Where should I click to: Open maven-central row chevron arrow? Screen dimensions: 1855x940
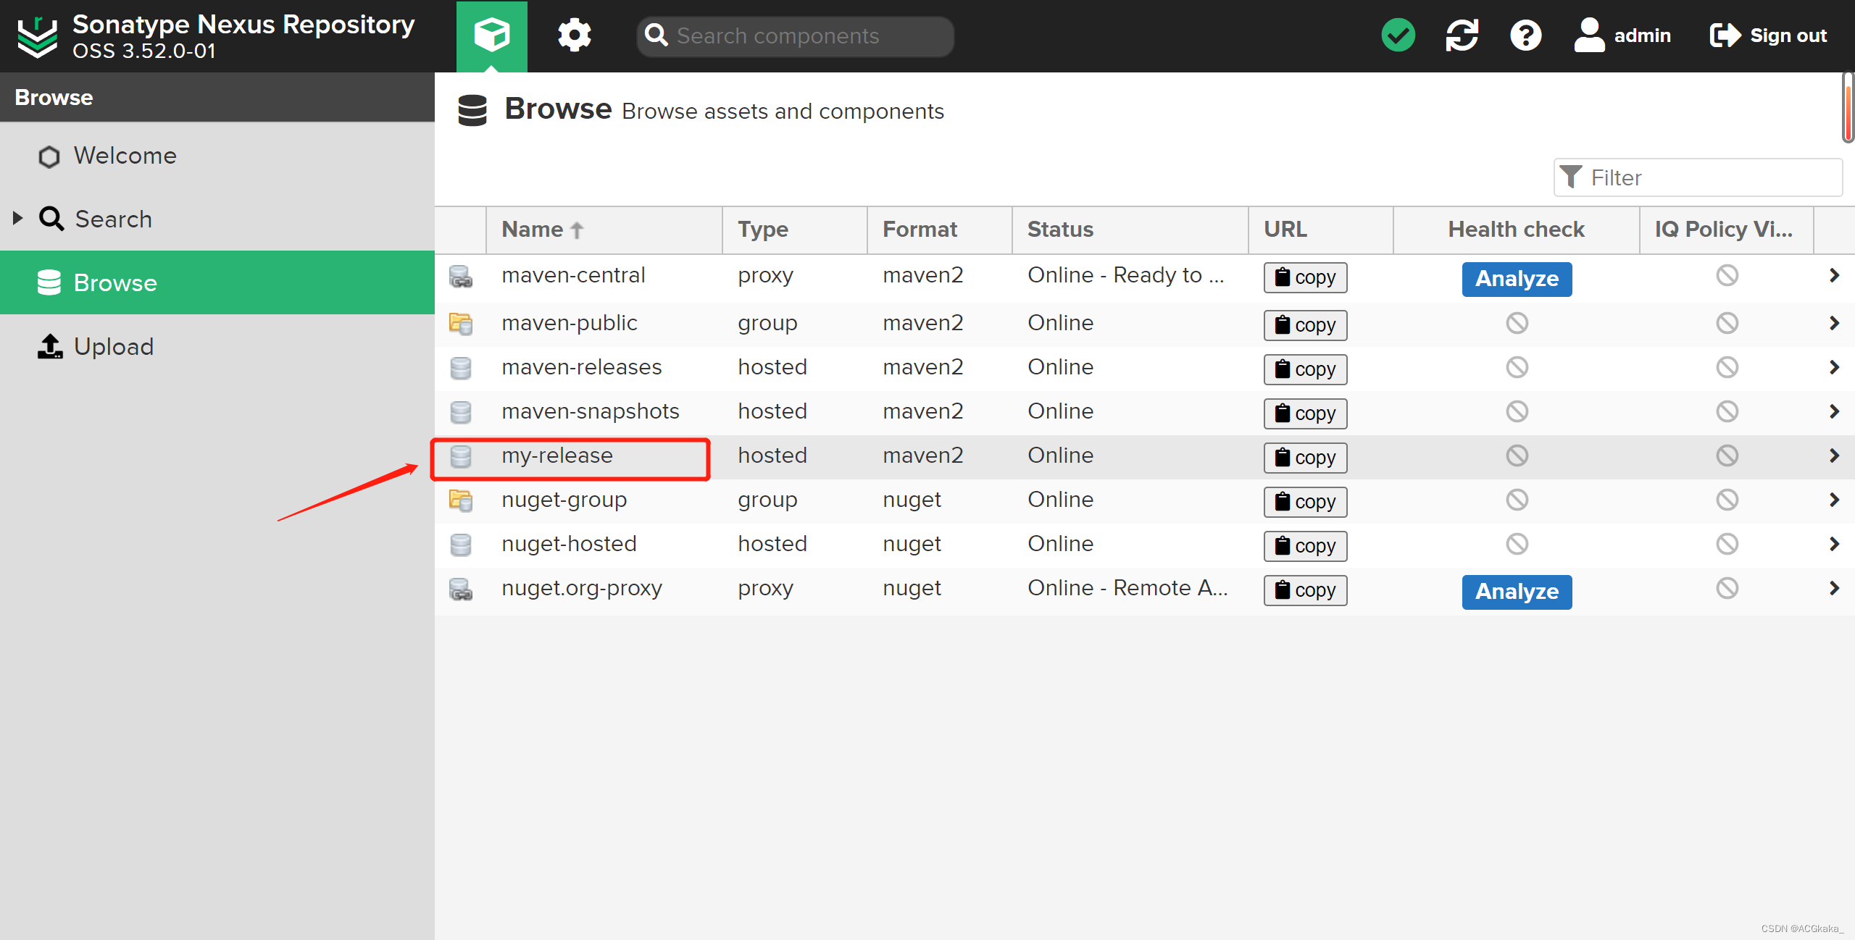point(1834,275)
